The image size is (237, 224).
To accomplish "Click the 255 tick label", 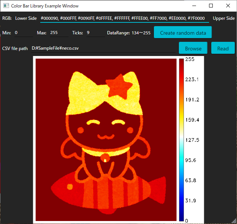I will (x=190, y=59).
